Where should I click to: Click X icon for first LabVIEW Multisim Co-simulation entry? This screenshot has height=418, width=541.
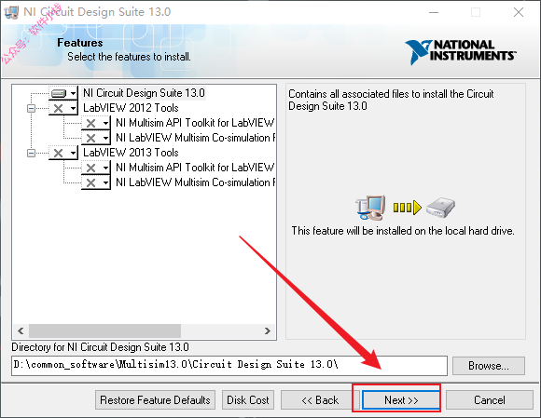pos(90,138)
